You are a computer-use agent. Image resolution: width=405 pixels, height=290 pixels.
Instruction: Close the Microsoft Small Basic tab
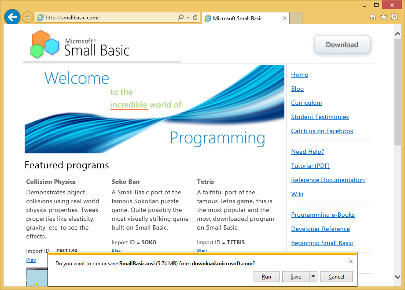(285, 18)
